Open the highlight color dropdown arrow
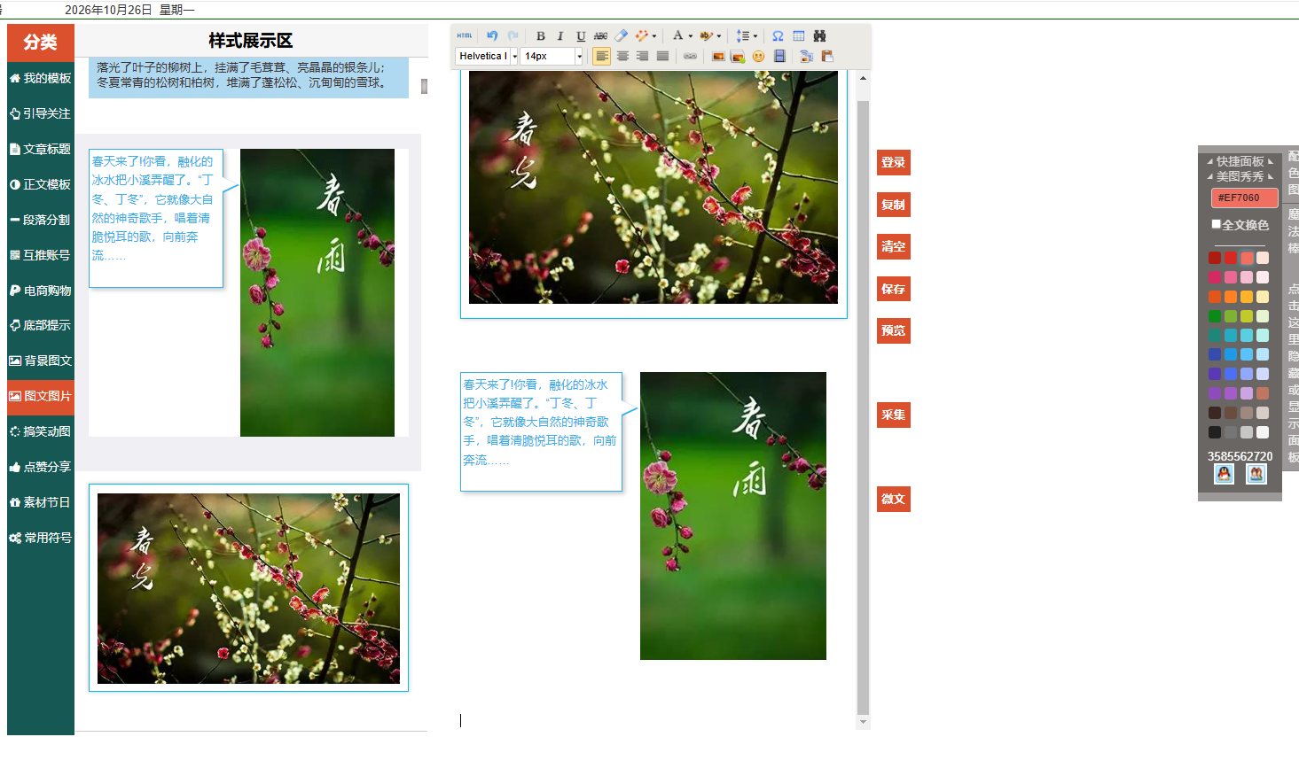Viewport: 1299px width, 768px height. pyautogui.click(x=719, y=36)
